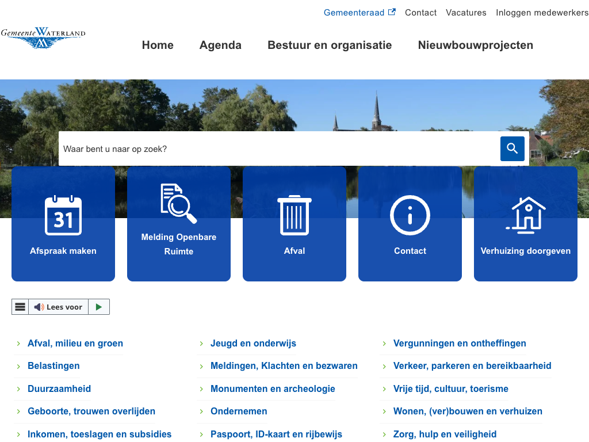Open Inloggen medewerkers link
This screenshot has height=442, width=589.
[x=542, y=13]
